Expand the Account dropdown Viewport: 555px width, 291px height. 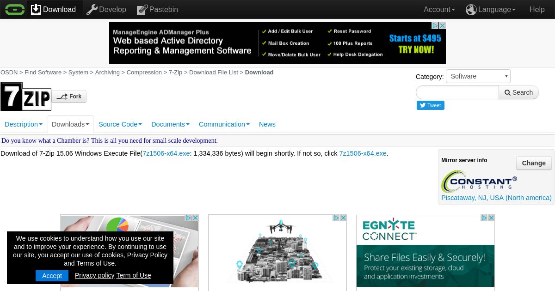(x=439, y=9)
